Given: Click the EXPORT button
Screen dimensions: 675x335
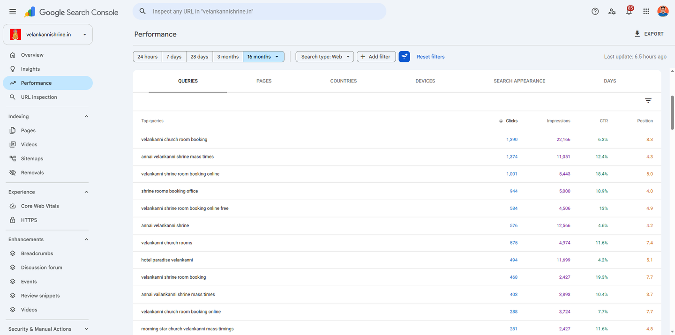Looking at the screenshot, I should (x=649, y=34).
